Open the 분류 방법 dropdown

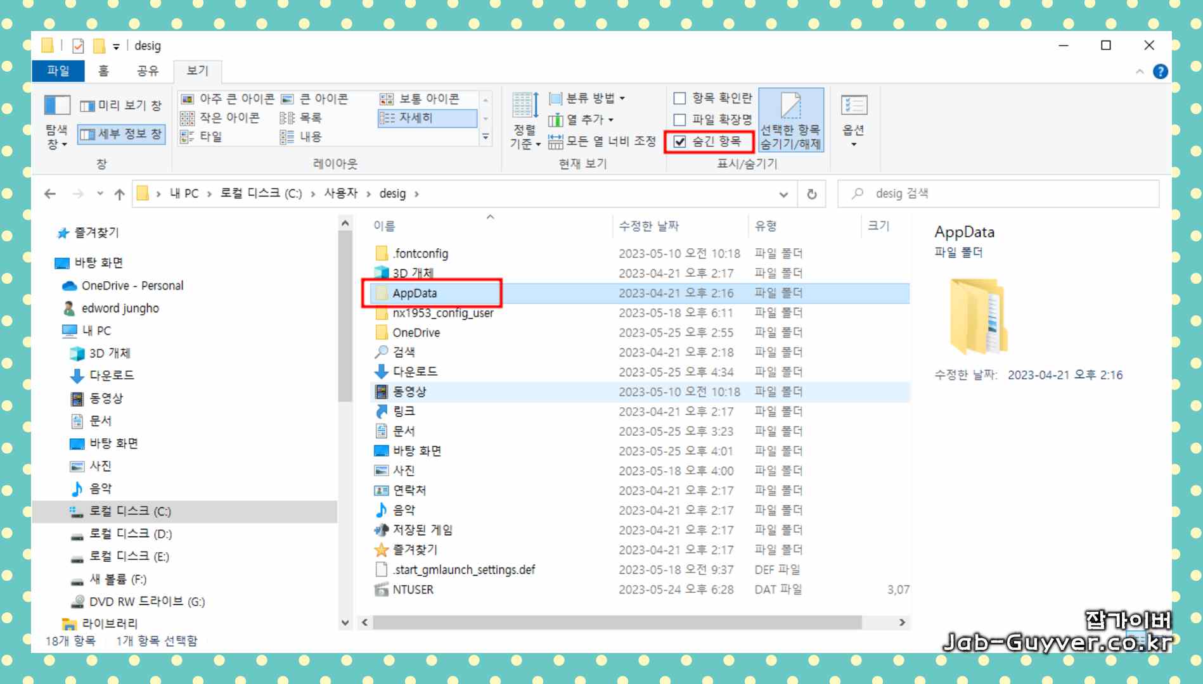point(586,99)
